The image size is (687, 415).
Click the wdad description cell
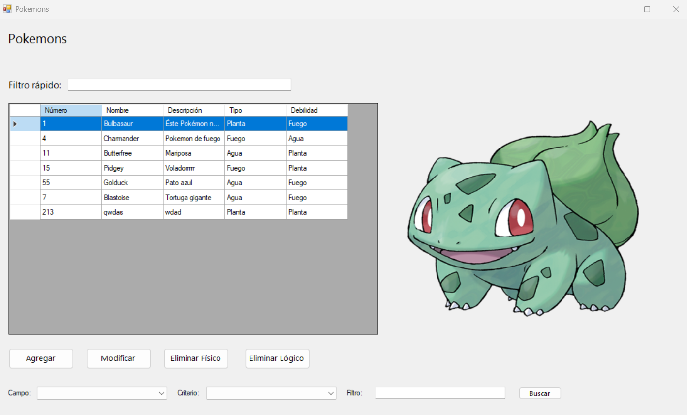[x=194, y=212]
